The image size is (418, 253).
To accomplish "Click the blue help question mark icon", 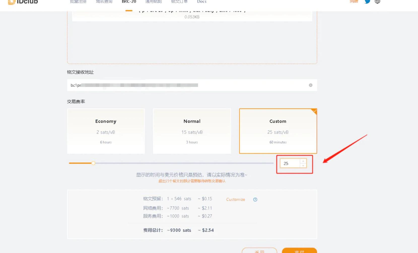I will click(255, 200).
